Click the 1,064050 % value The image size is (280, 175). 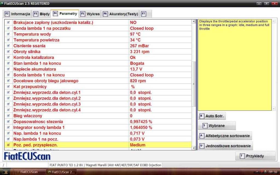141,127
